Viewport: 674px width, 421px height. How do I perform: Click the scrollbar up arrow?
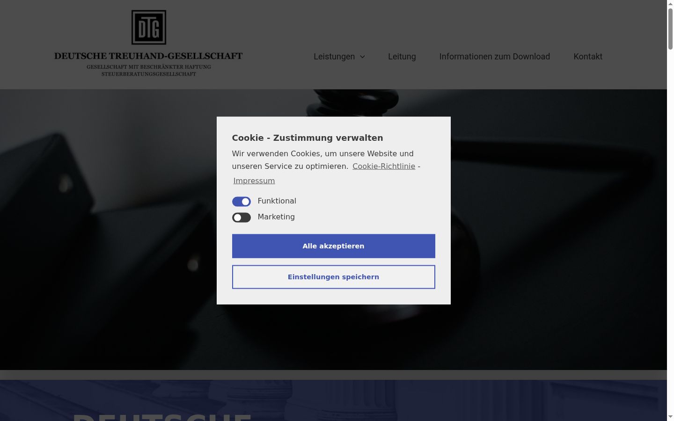click(670, 4)
